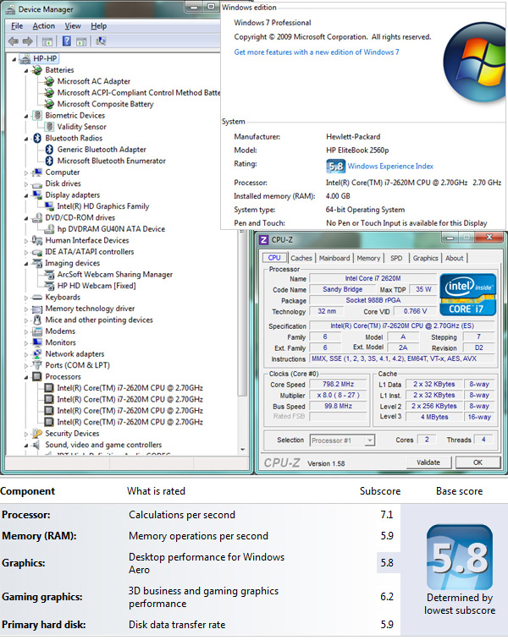
Task: Click the Gaming graphics subscore 6.2 value
Action: coord(387,597)
